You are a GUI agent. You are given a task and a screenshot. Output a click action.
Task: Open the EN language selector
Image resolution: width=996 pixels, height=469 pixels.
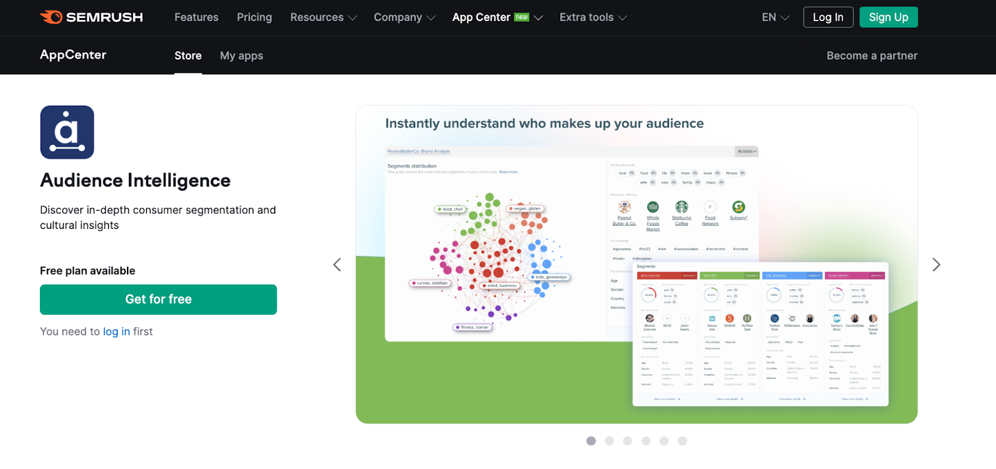pyautogui.click(x=776, y=17)
